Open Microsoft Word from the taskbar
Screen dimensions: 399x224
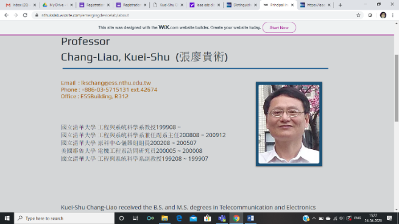(250, 218)
